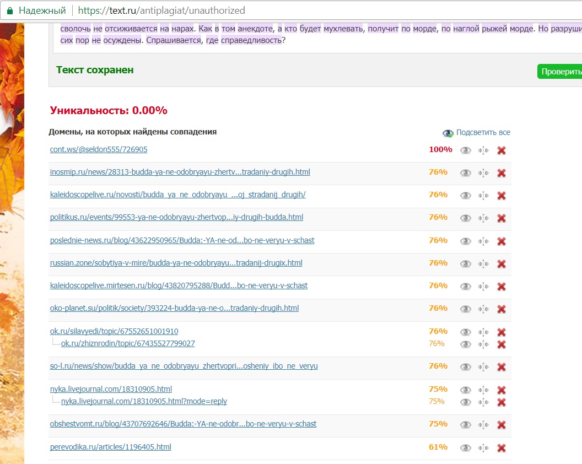582x464 pixels.
Task: Toggle eye highlight for cont.ws match
Action: coord(466,150)
